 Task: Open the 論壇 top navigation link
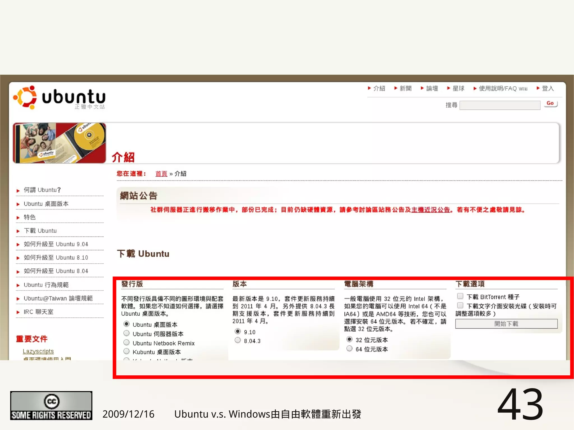[x=432, y=89]
